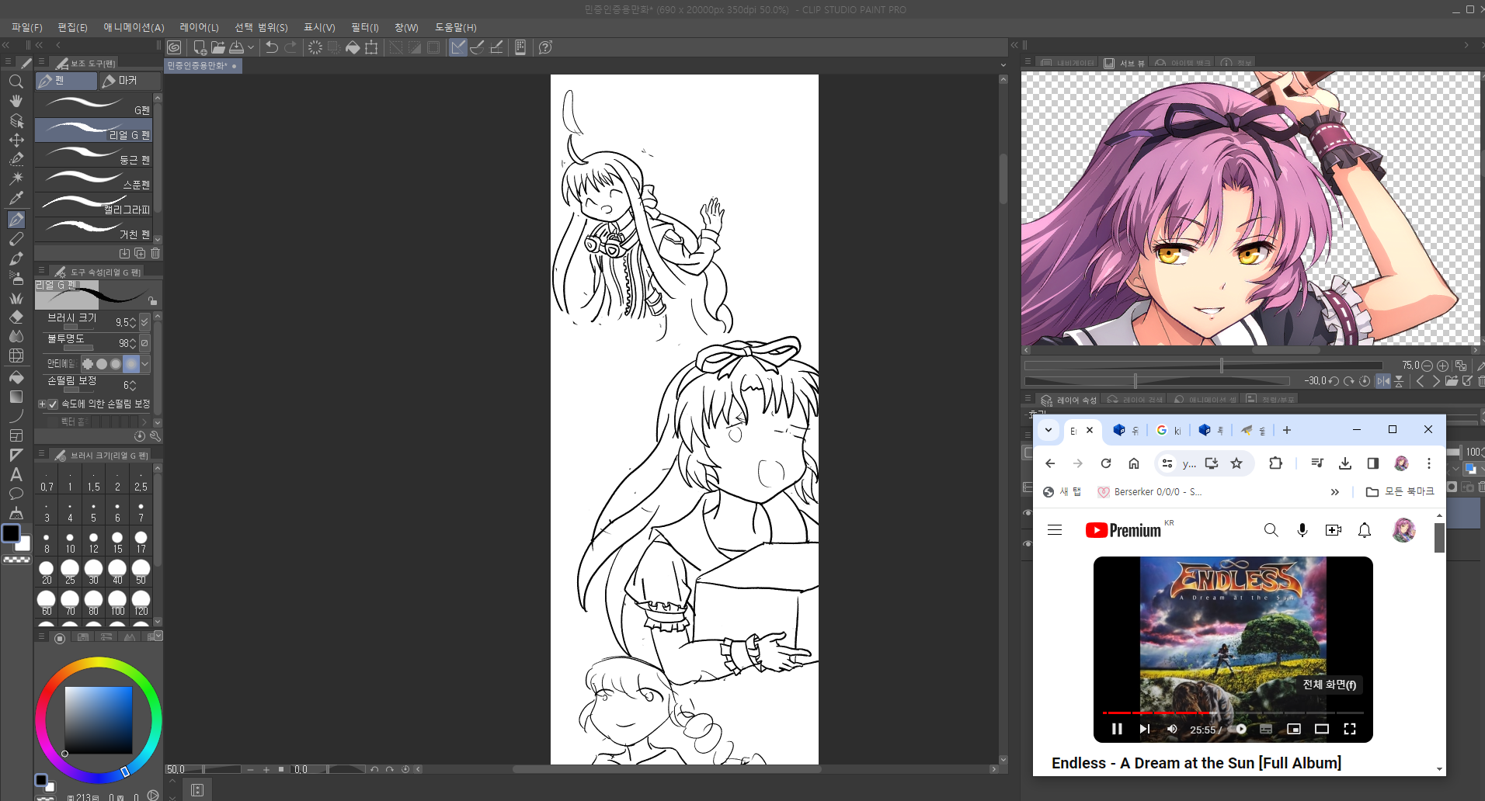Select the Auto select magic wand tool
The width and height of the screenshot is (1485, 801).
[16, 178]
